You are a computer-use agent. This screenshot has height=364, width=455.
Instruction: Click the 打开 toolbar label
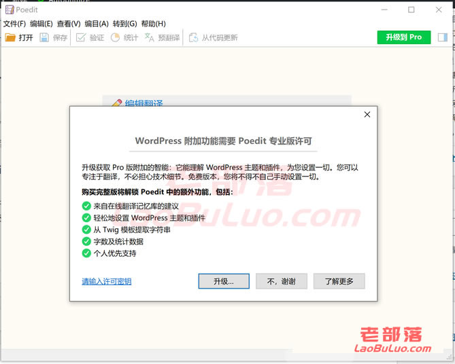coord(26,37)
